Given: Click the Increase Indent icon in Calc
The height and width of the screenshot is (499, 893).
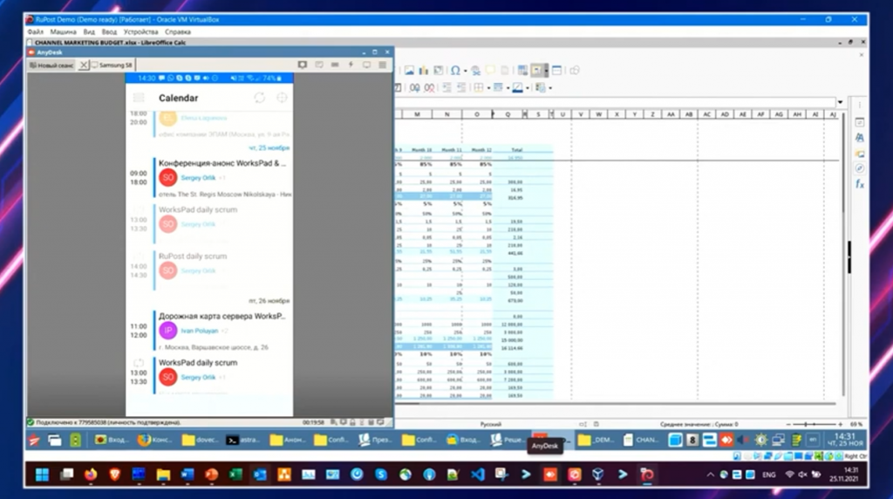Looking at the screenshot, I should (x=447, y=88).
